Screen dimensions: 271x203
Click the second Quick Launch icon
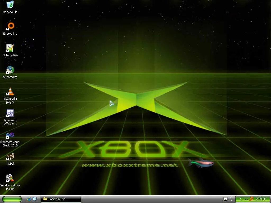35,199
